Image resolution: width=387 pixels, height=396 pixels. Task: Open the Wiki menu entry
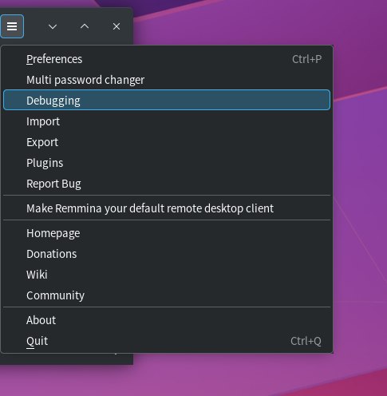pyautogui.click(x=167, y=275)
